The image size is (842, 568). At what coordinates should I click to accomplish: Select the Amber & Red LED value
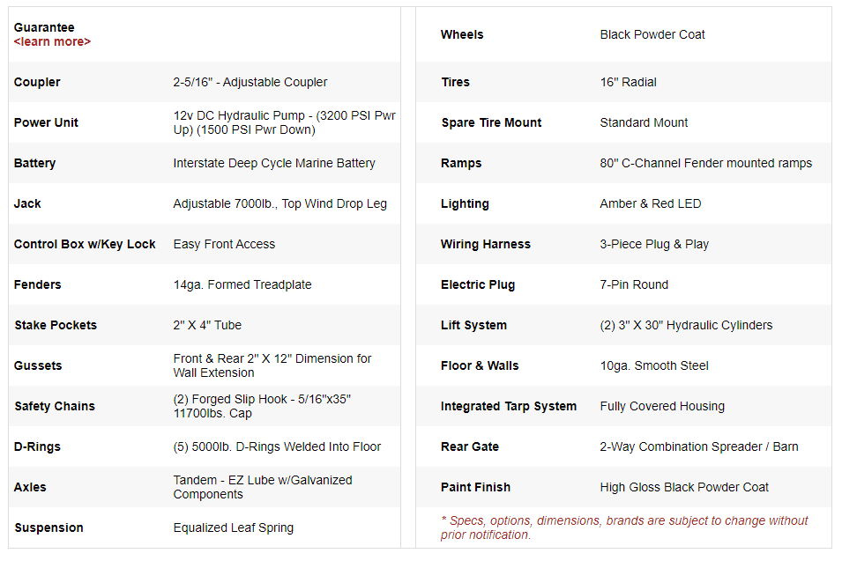click(651, 203)
